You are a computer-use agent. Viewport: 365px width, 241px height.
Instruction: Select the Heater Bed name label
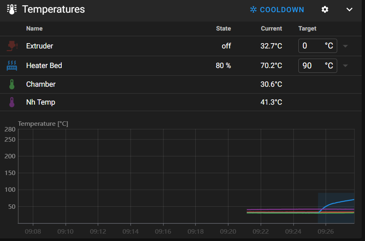(x=44, y=65)
